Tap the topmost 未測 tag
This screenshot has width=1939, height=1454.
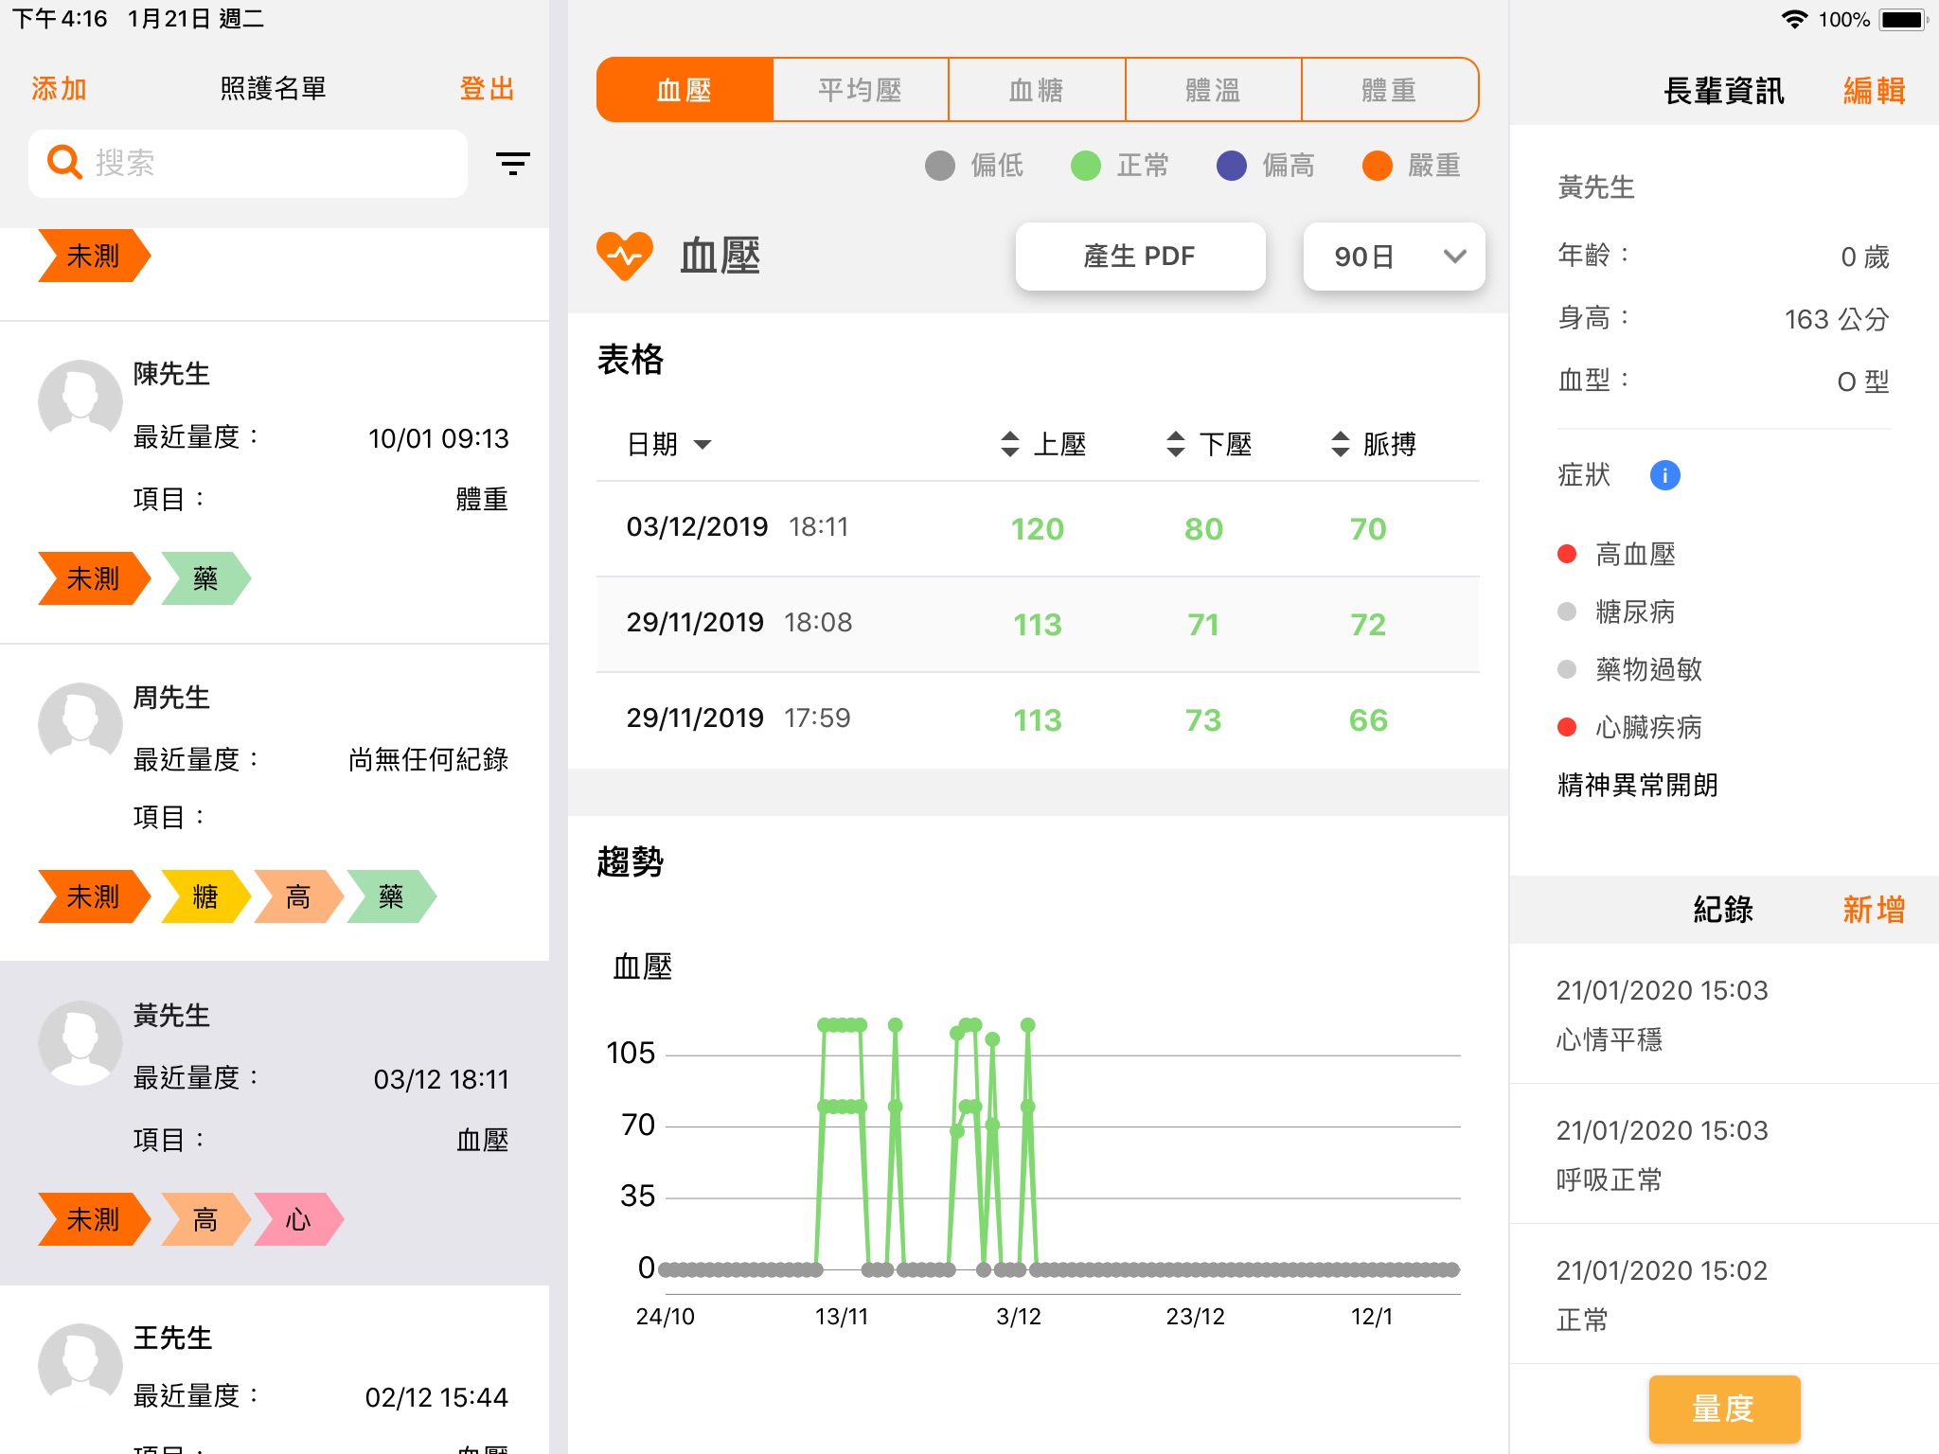click(x=94, y=256)
